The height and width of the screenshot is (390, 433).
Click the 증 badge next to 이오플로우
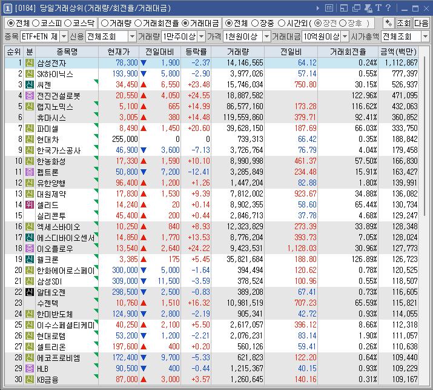click(30, 249)
